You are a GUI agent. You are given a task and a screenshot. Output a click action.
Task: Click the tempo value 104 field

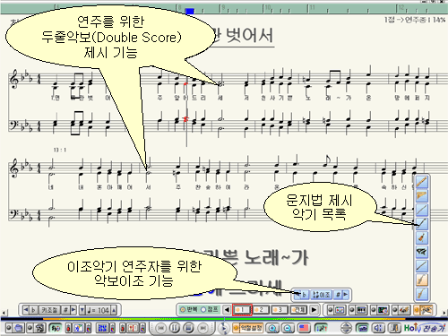pos(99,310)
